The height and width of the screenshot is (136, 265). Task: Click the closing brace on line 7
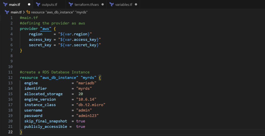click(x=21, y=50)
